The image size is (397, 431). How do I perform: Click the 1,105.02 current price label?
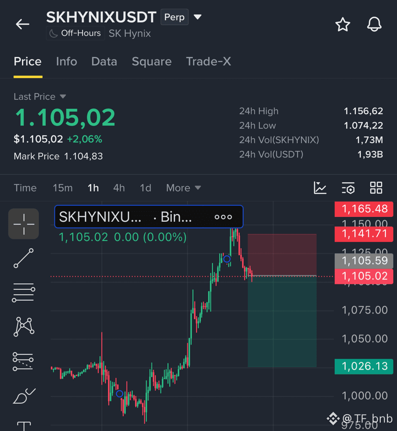[x=364, y=276]
